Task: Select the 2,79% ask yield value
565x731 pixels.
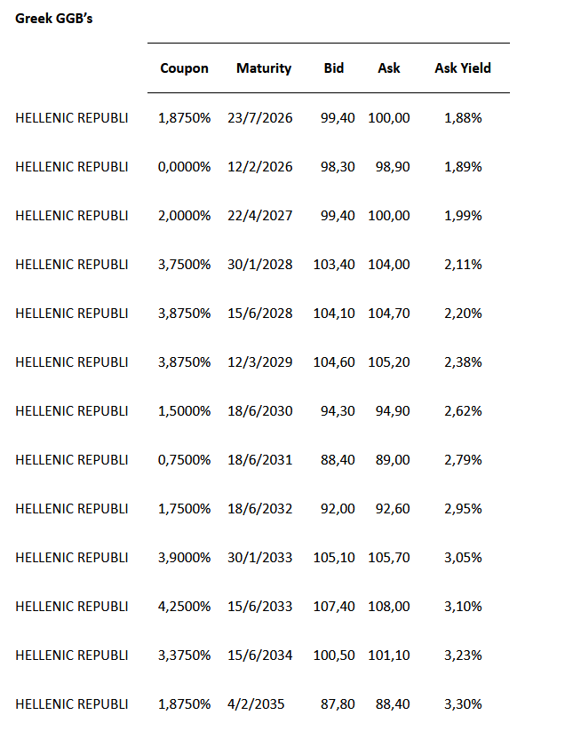Action: [x=463, y=459]
